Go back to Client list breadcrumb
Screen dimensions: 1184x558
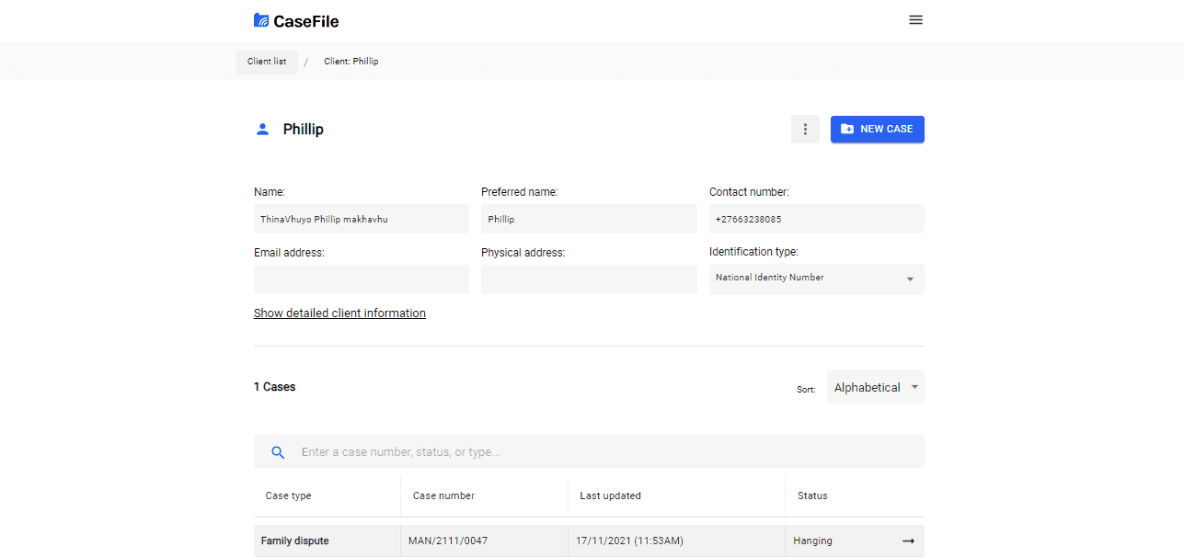[x=267, y=62]
